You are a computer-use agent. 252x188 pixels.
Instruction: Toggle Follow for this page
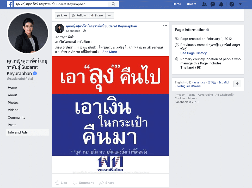click(79, 16)
